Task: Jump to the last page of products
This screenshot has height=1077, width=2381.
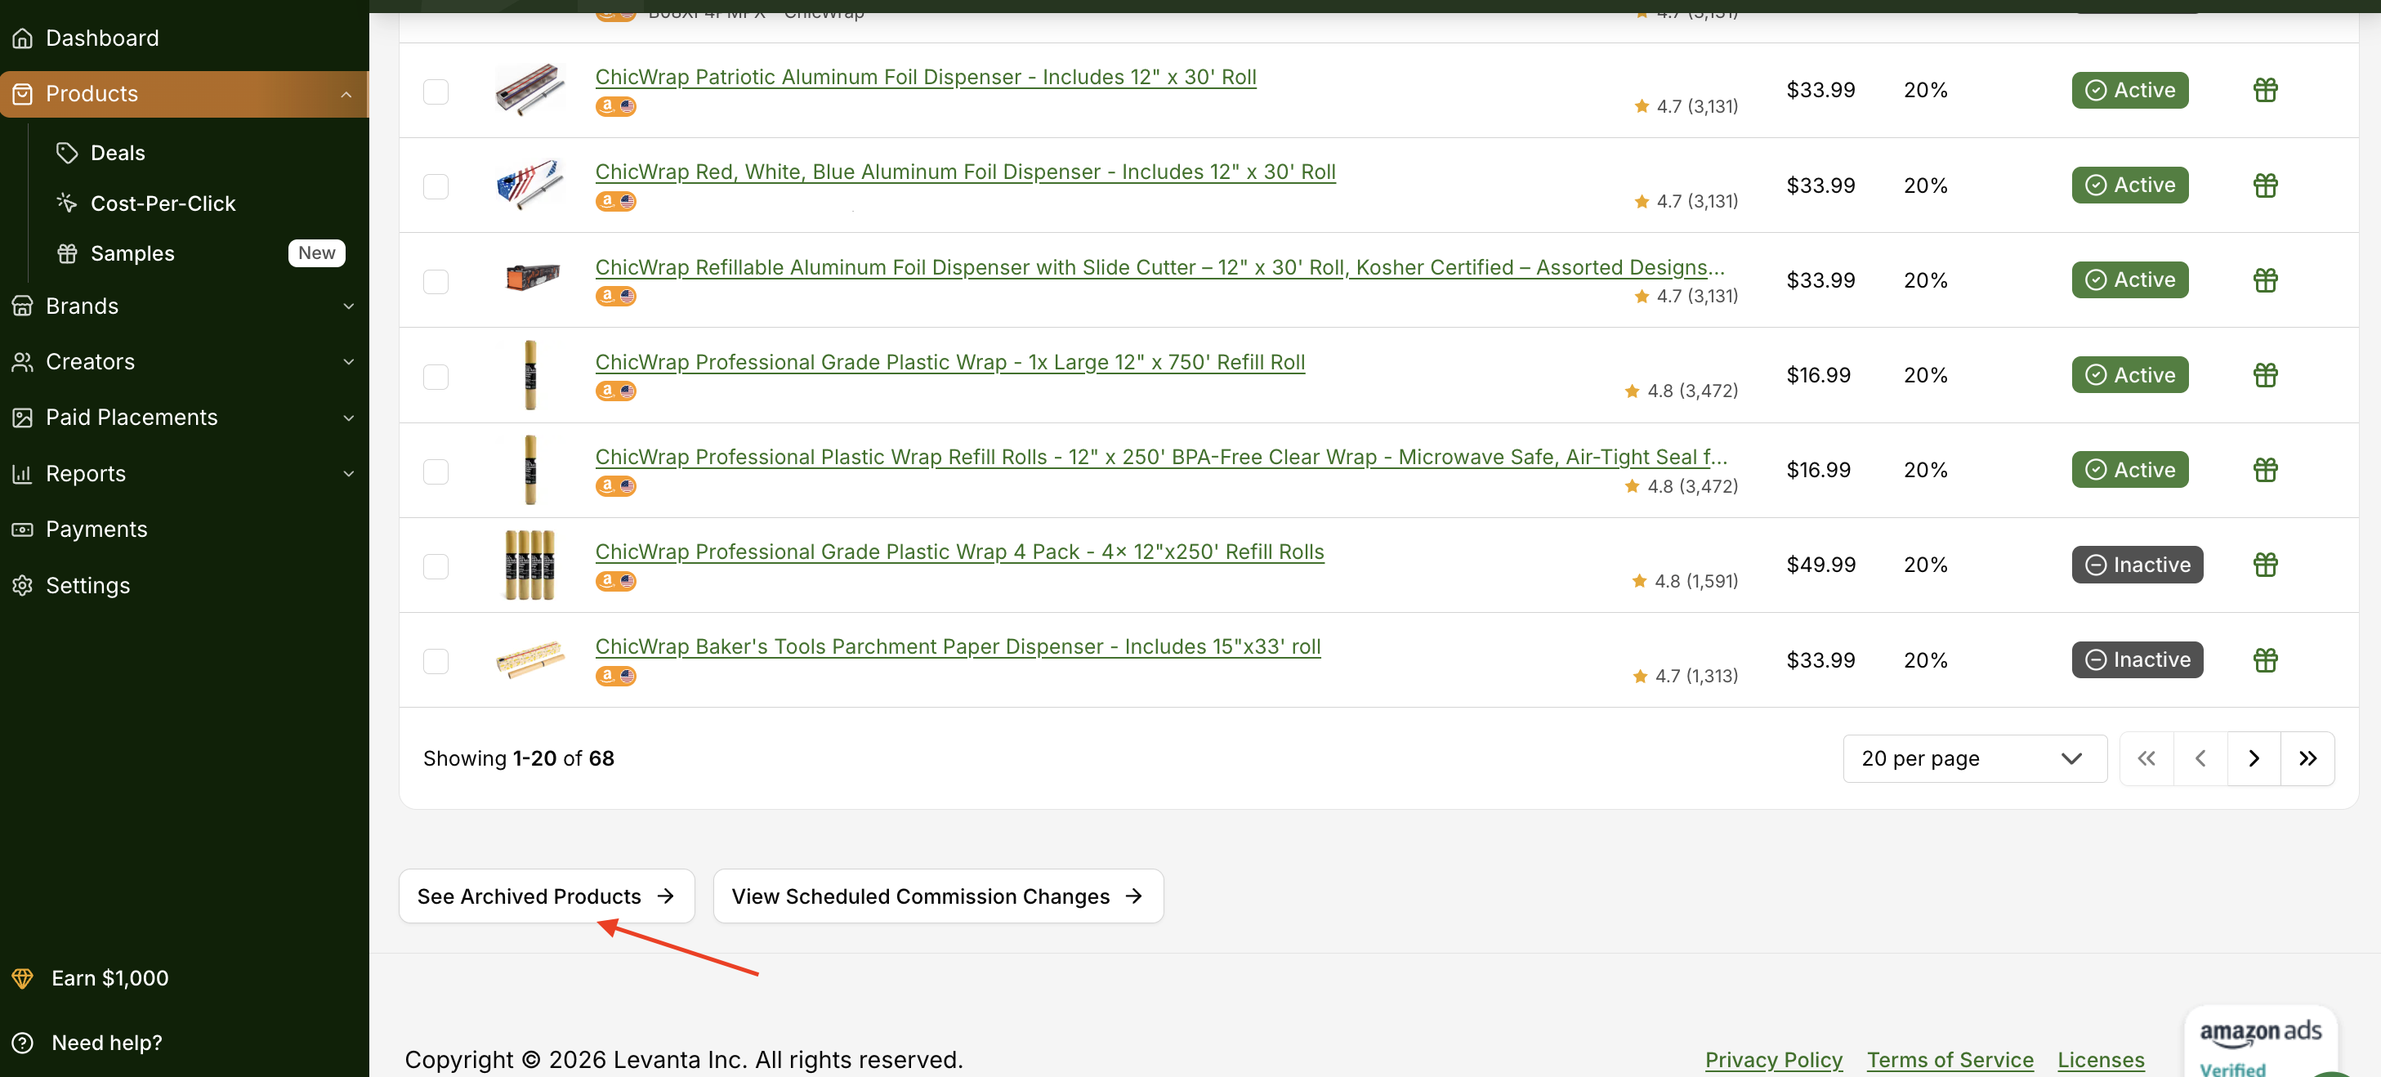Action: click(2307, 759)
